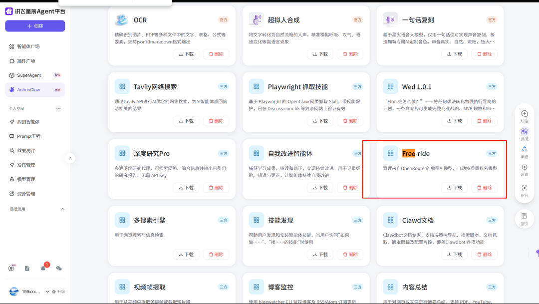The width and height of the screenshot is (539, 304).
Task: Download the OCR skill
Action: coord(186,54)
